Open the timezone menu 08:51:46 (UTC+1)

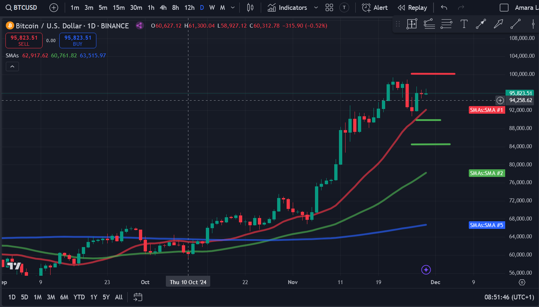tap(509, 297)
